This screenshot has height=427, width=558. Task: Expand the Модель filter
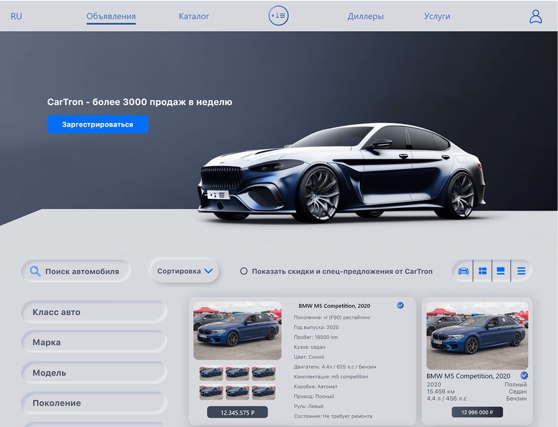tap(94, 373)
